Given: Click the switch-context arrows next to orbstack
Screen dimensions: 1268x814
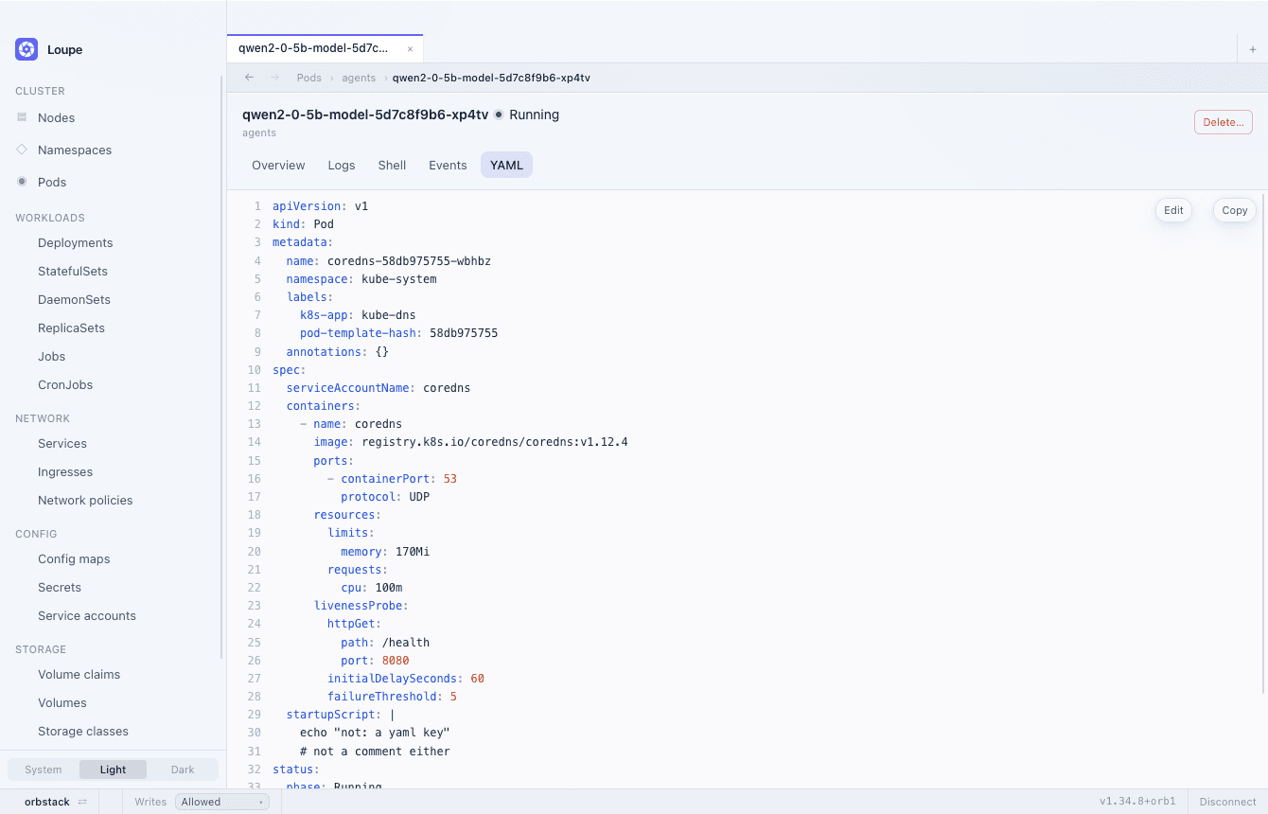Looking at the screenshot, I should coord(82,802).
